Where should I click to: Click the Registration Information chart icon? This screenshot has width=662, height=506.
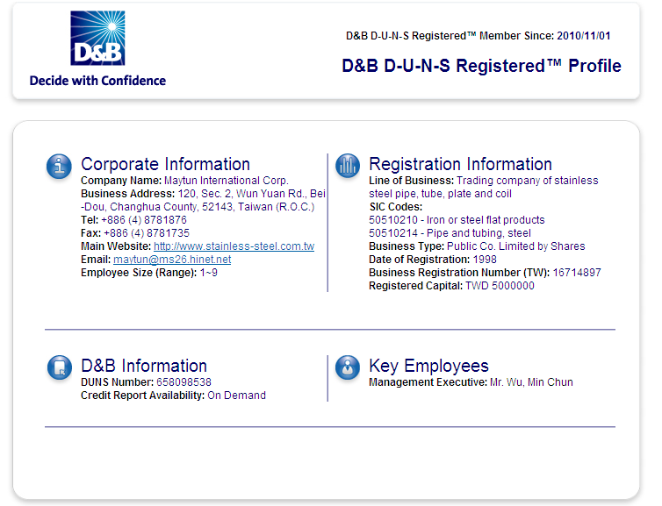click(x=348, y=165)
